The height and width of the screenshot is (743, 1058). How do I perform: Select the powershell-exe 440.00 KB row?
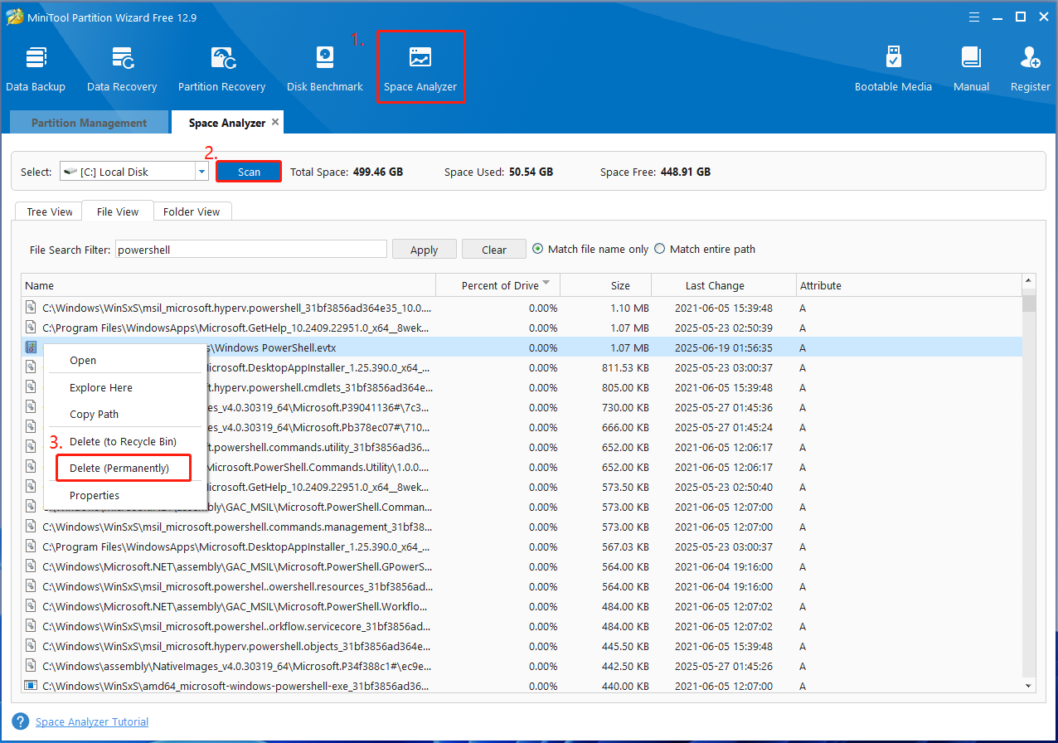pos(522,686)
